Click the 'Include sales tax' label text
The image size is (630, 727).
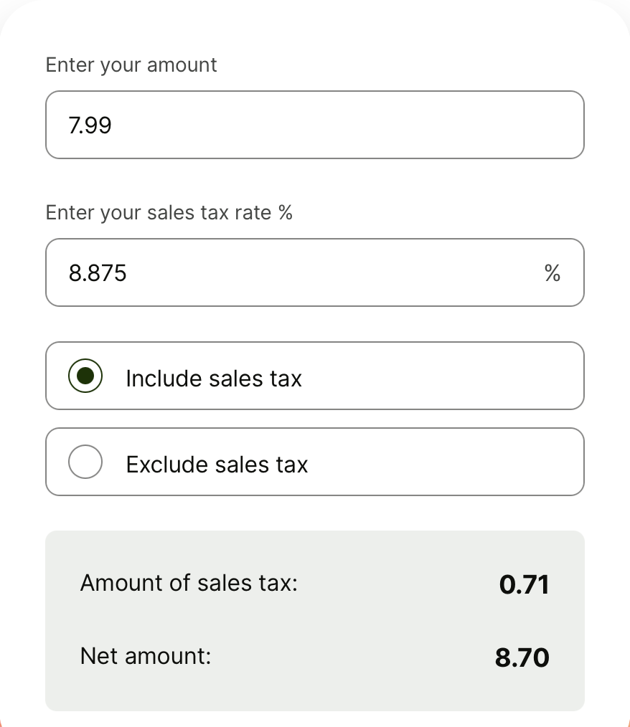coord(213,378)
